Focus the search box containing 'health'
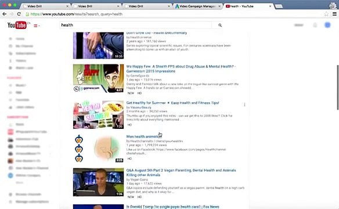The height and width of the screenshot is (209, 339). click(136, 25)
